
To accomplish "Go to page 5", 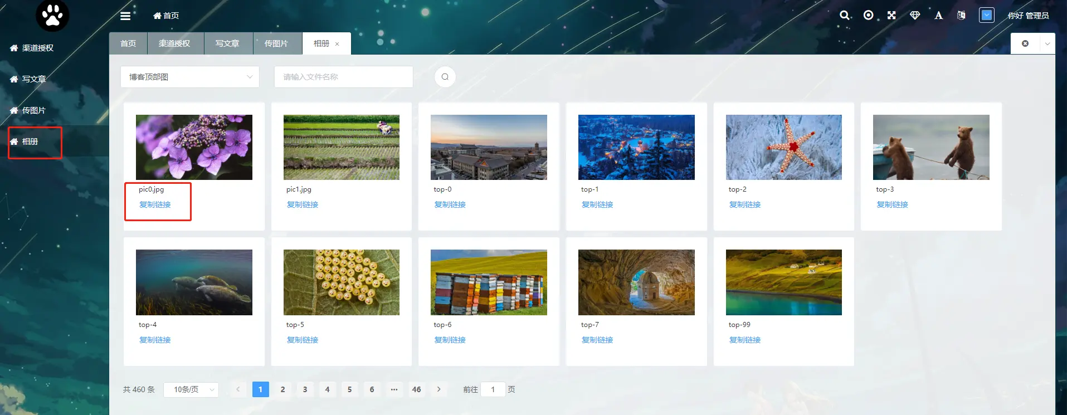I will pos(349,389).
